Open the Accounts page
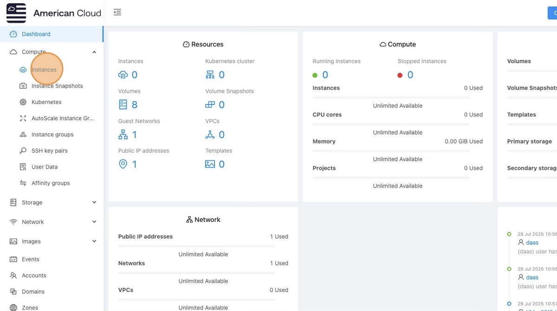The image size is (557, 311). (x=34, y=275)
